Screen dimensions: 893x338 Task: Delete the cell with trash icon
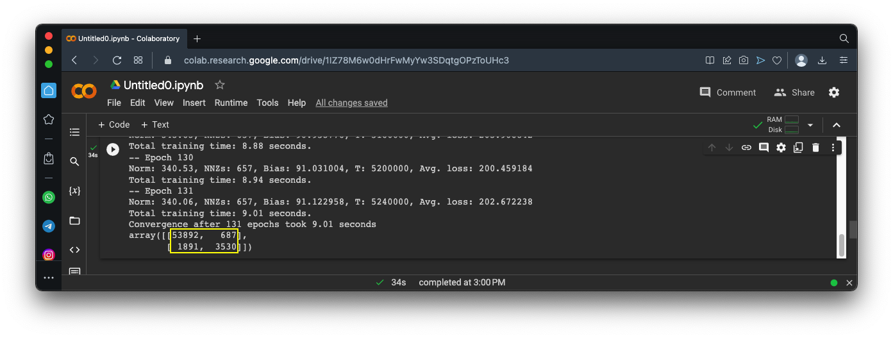click(x=815, y=148)
